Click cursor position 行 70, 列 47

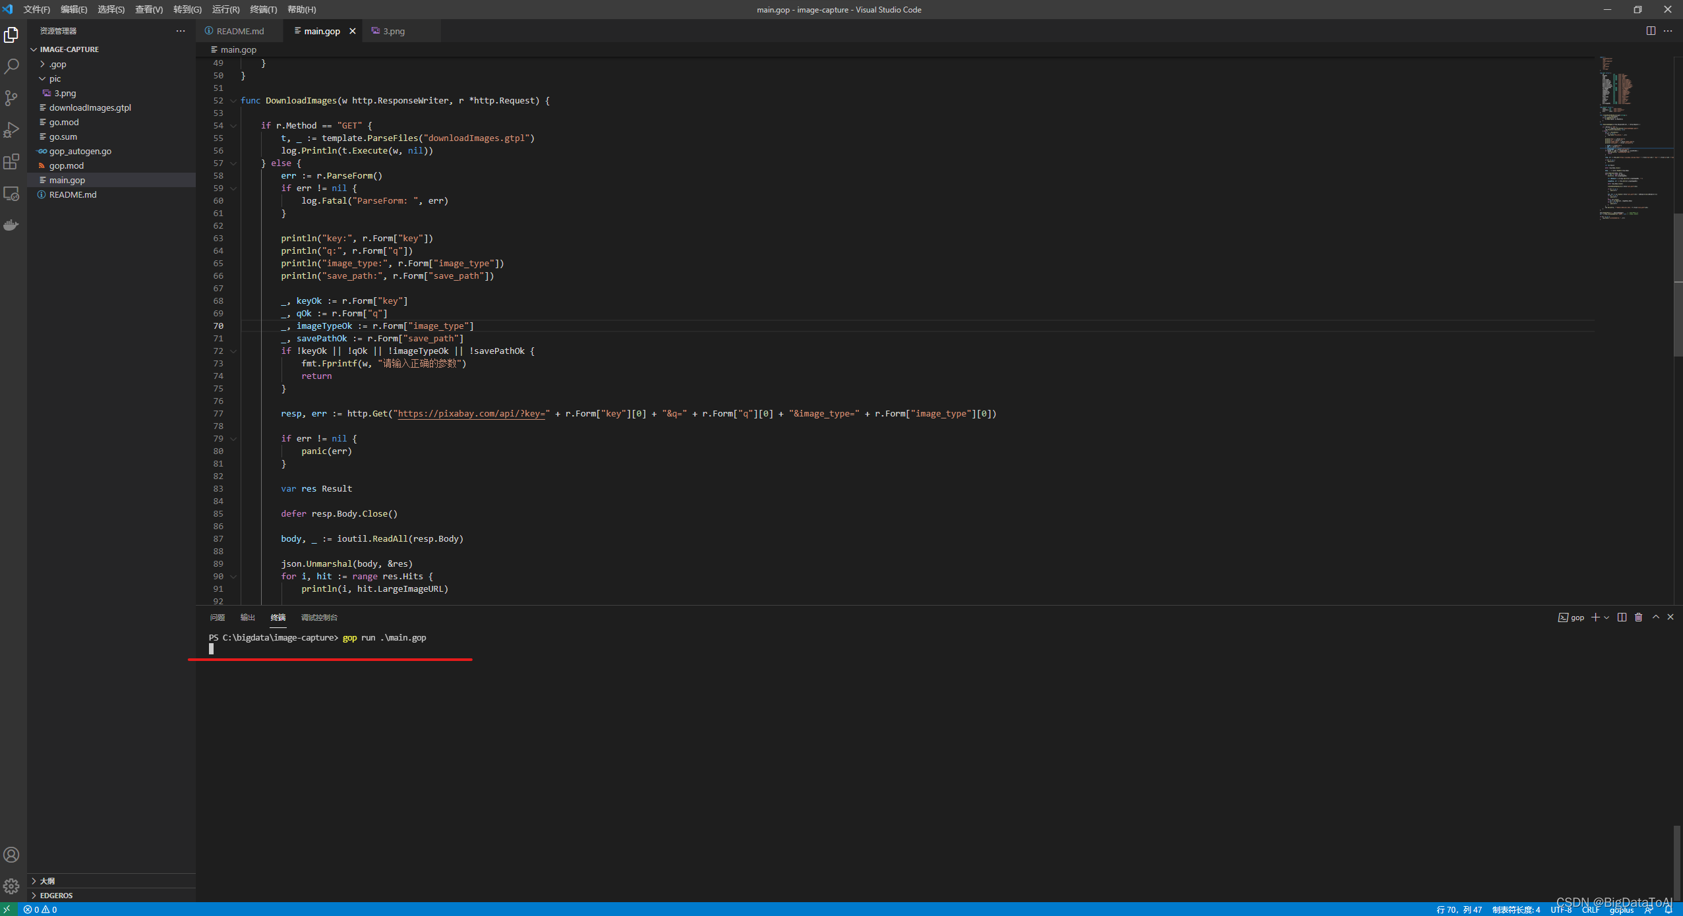click(1459, 909)
